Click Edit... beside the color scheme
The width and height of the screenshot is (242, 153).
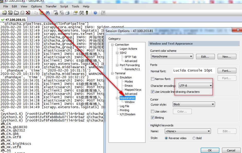[205, 57]
